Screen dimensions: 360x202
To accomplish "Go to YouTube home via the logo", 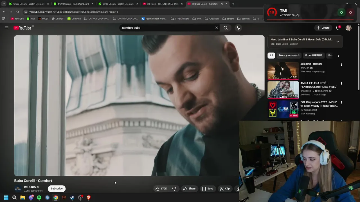I will tap(22, 28).
